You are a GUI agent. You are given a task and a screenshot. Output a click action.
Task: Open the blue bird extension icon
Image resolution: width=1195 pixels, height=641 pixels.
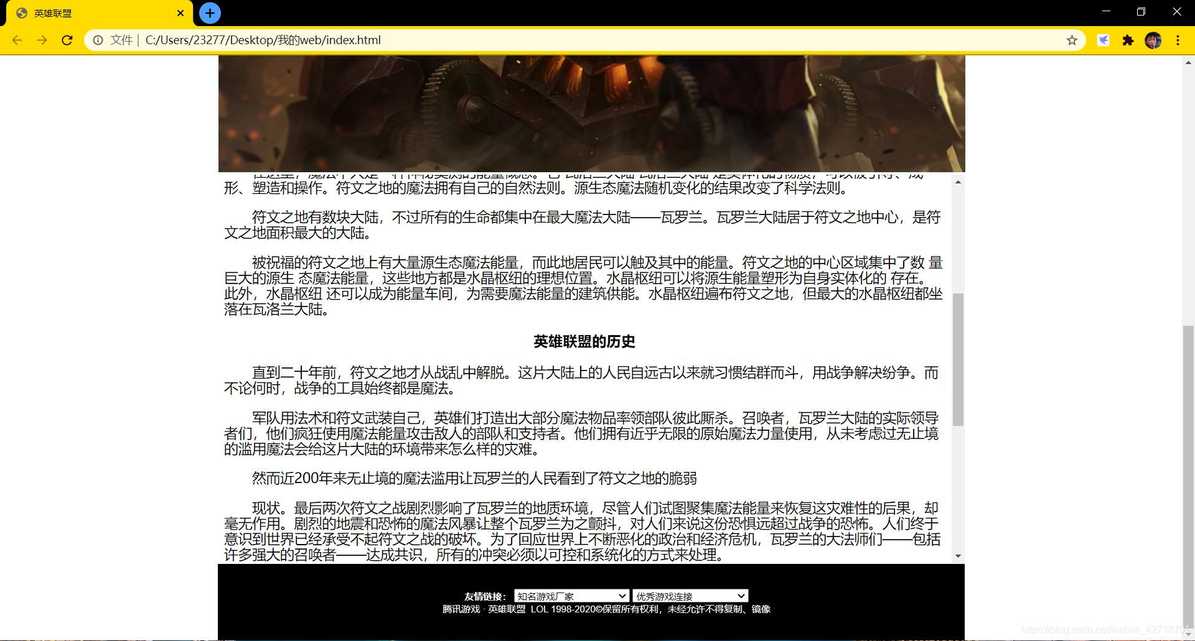coord(1103,40)
